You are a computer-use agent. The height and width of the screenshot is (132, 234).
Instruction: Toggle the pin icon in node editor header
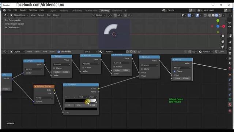(x=139, y=52)
